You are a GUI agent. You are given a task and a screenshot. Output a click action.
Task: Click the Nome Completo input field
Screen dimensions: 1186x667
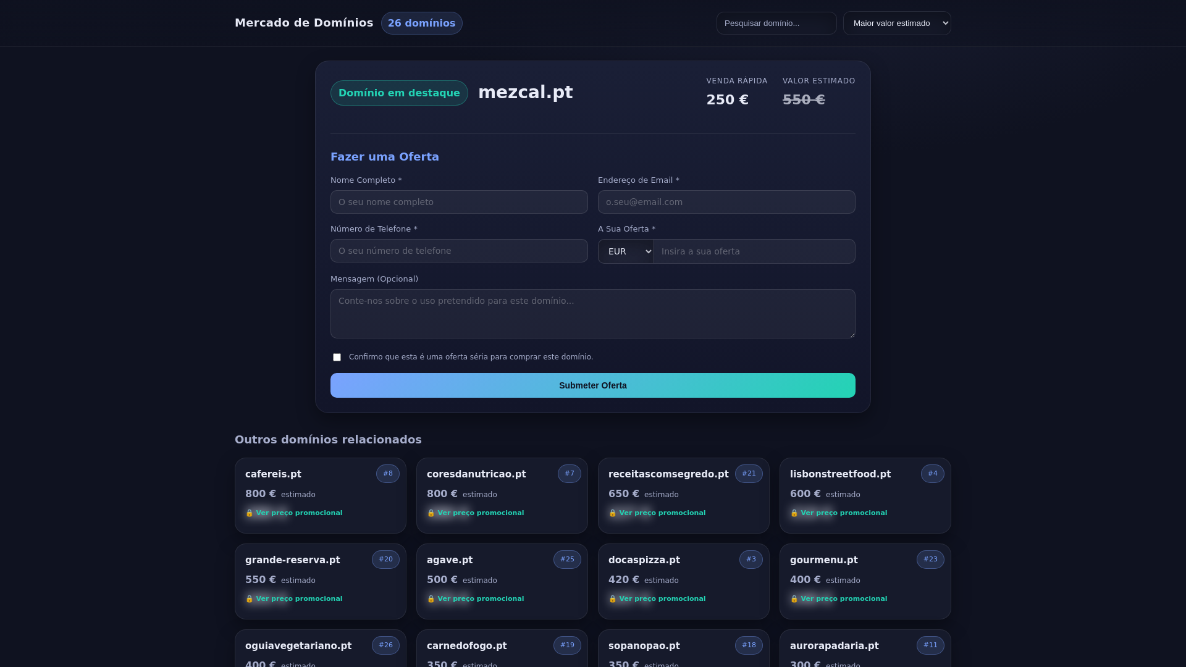[459, 202]
